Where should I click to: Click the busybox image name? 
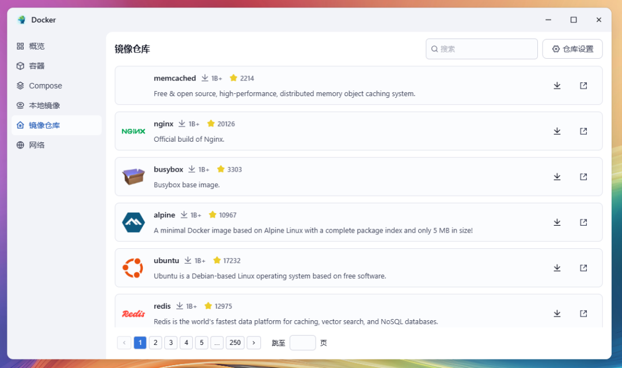pos(169,169)
